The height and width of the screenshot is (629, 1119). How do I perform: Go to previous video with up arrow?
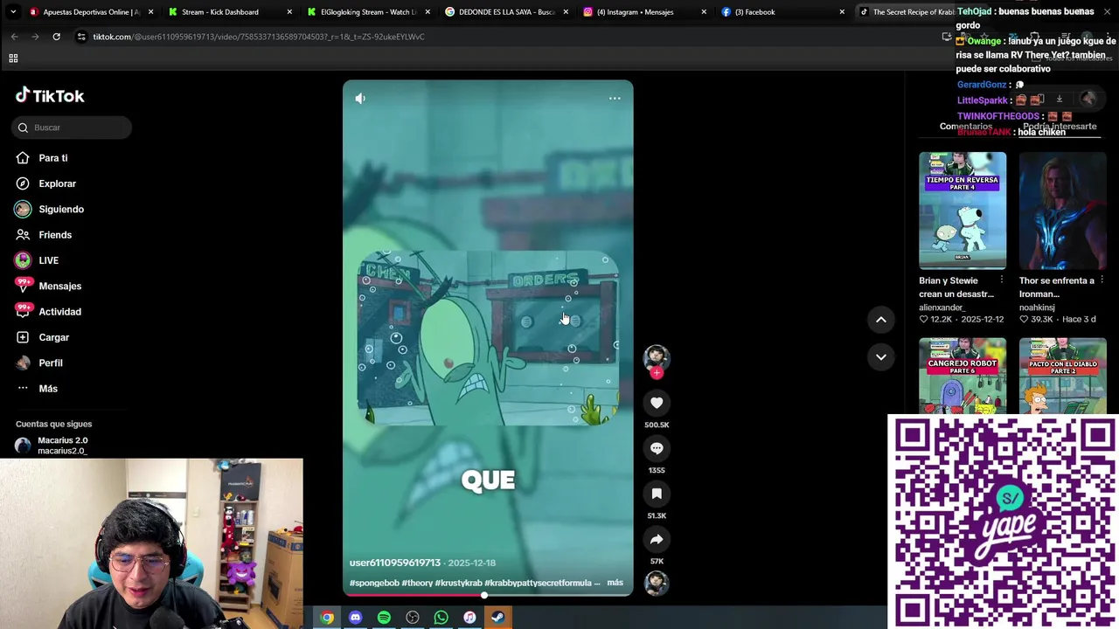tap(881, 320)
